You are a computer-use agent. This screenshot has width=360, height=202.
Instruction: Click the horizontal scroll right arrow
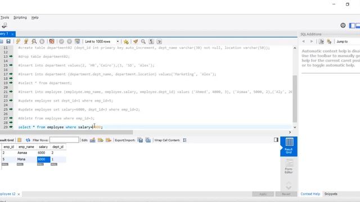pos(290,132)
